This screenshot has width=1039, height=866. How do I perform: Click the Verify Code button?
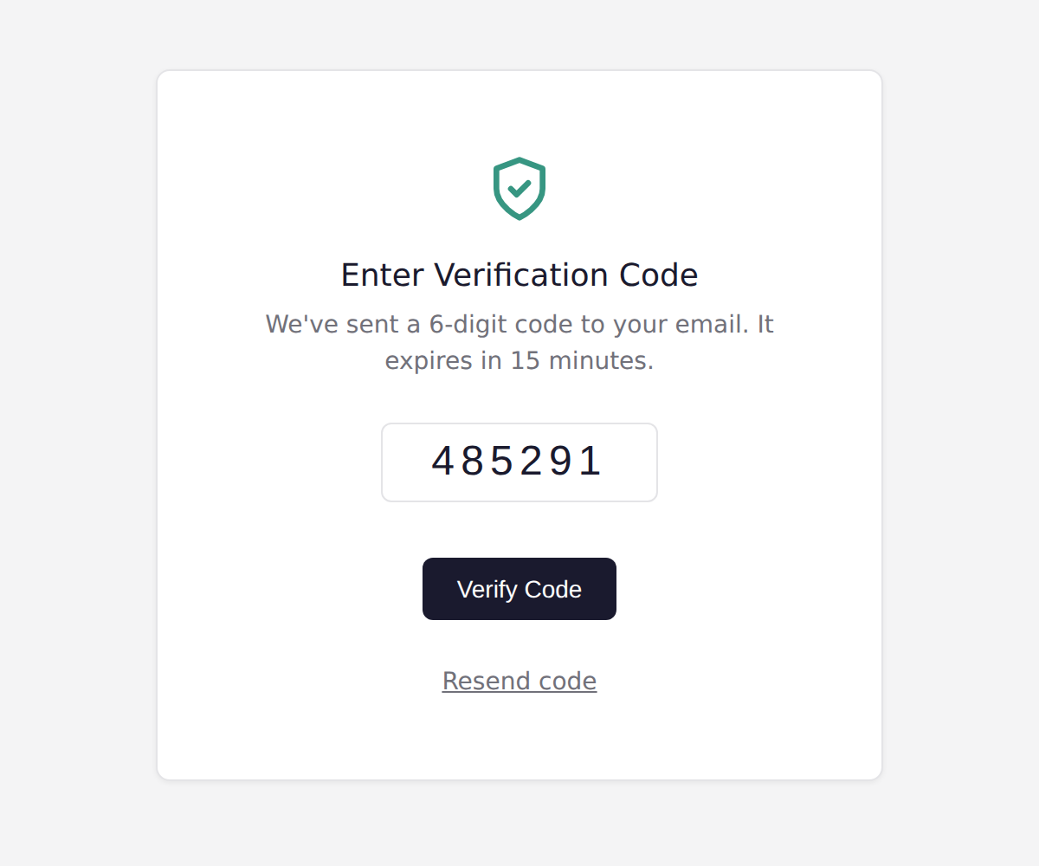(x=519, y=589)
